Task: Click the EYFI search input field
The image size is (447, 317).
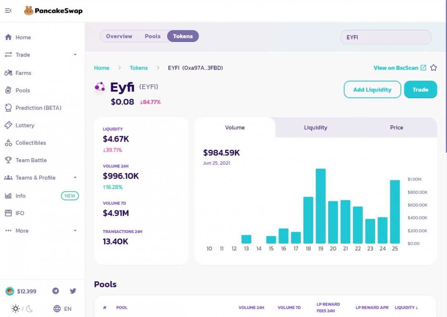Action: pos(385,37)
